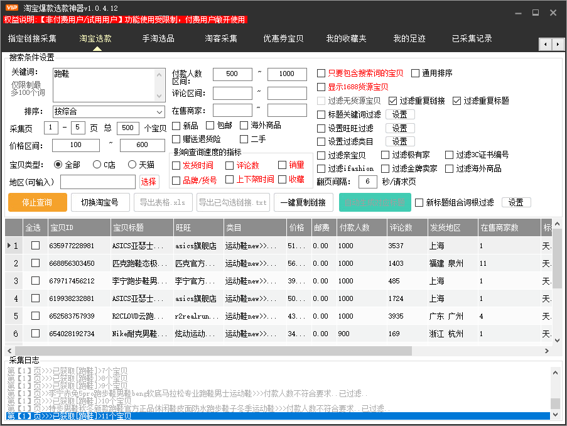
Task: Click 选择 to pick a region
Action: pos(149,182)
